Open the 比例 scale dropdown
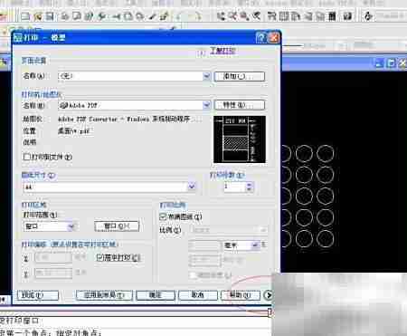 click(263, 230)
